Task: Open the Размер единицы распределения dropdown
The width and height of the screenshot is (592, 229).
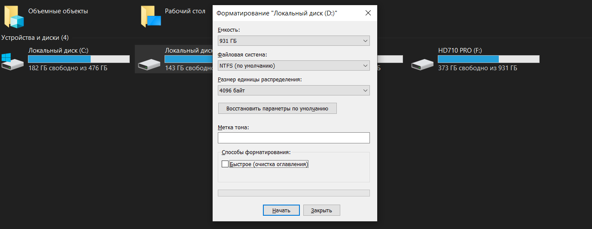Action: (x=294, y=90)
